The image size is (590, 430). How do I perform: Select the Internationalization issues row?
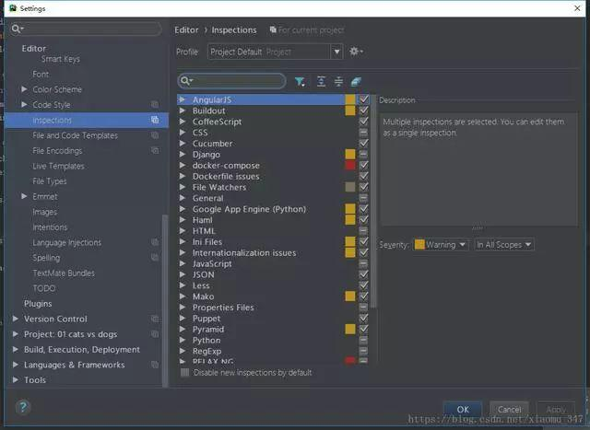click(274, 252)
